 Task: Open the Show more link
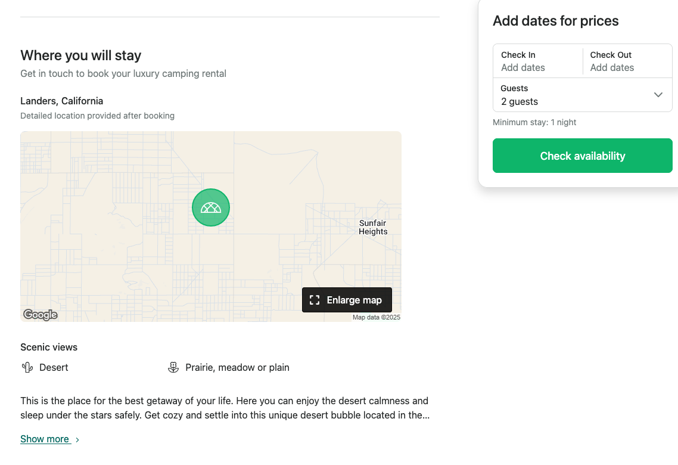pyautogui.click(x=45, y=439)
